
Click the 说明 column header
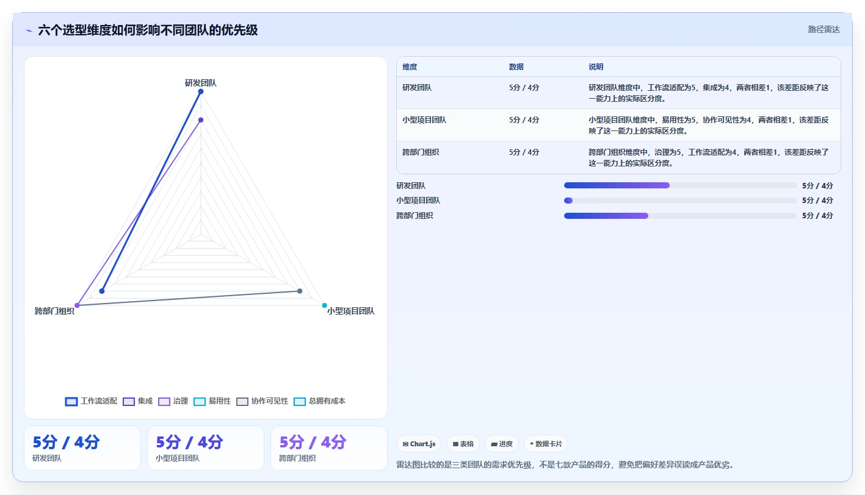coord(596,67)
